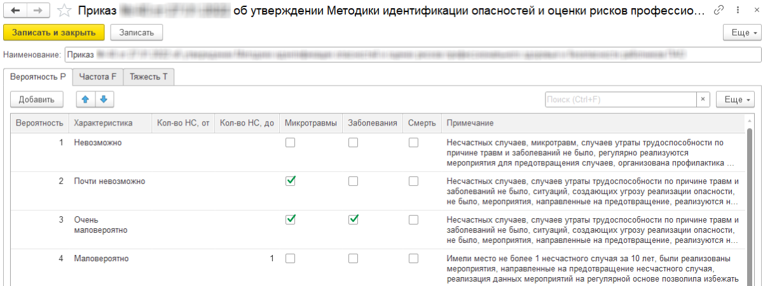Sort by the Вероятность column header
This screenshot has width=763, height=286.
coord(39,122)
